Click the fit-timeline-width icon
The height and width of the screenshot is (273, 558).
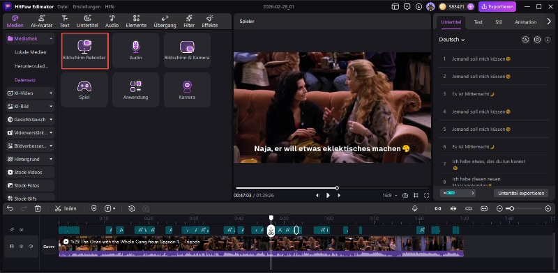pyautogui.click(x=484, y=209)
